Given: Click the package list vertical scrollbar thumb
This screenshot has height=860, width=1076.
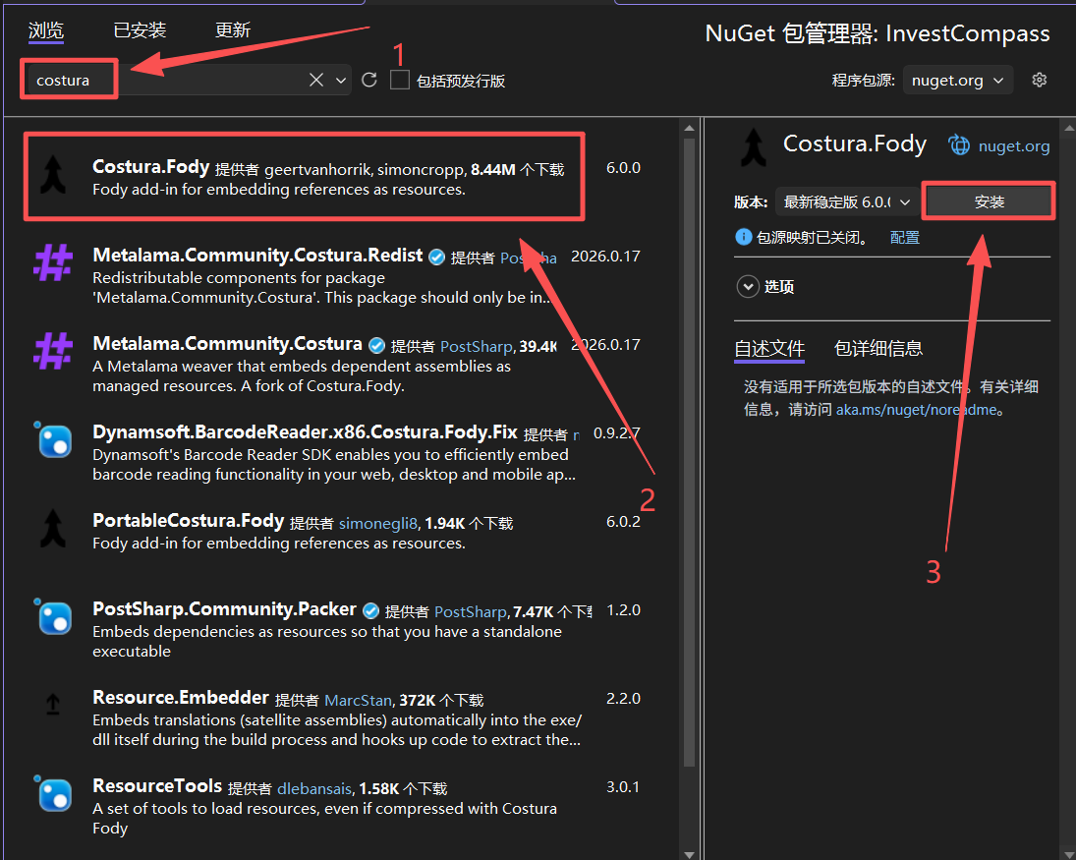Looking at the screenshot, I should [x=689, y=453].
